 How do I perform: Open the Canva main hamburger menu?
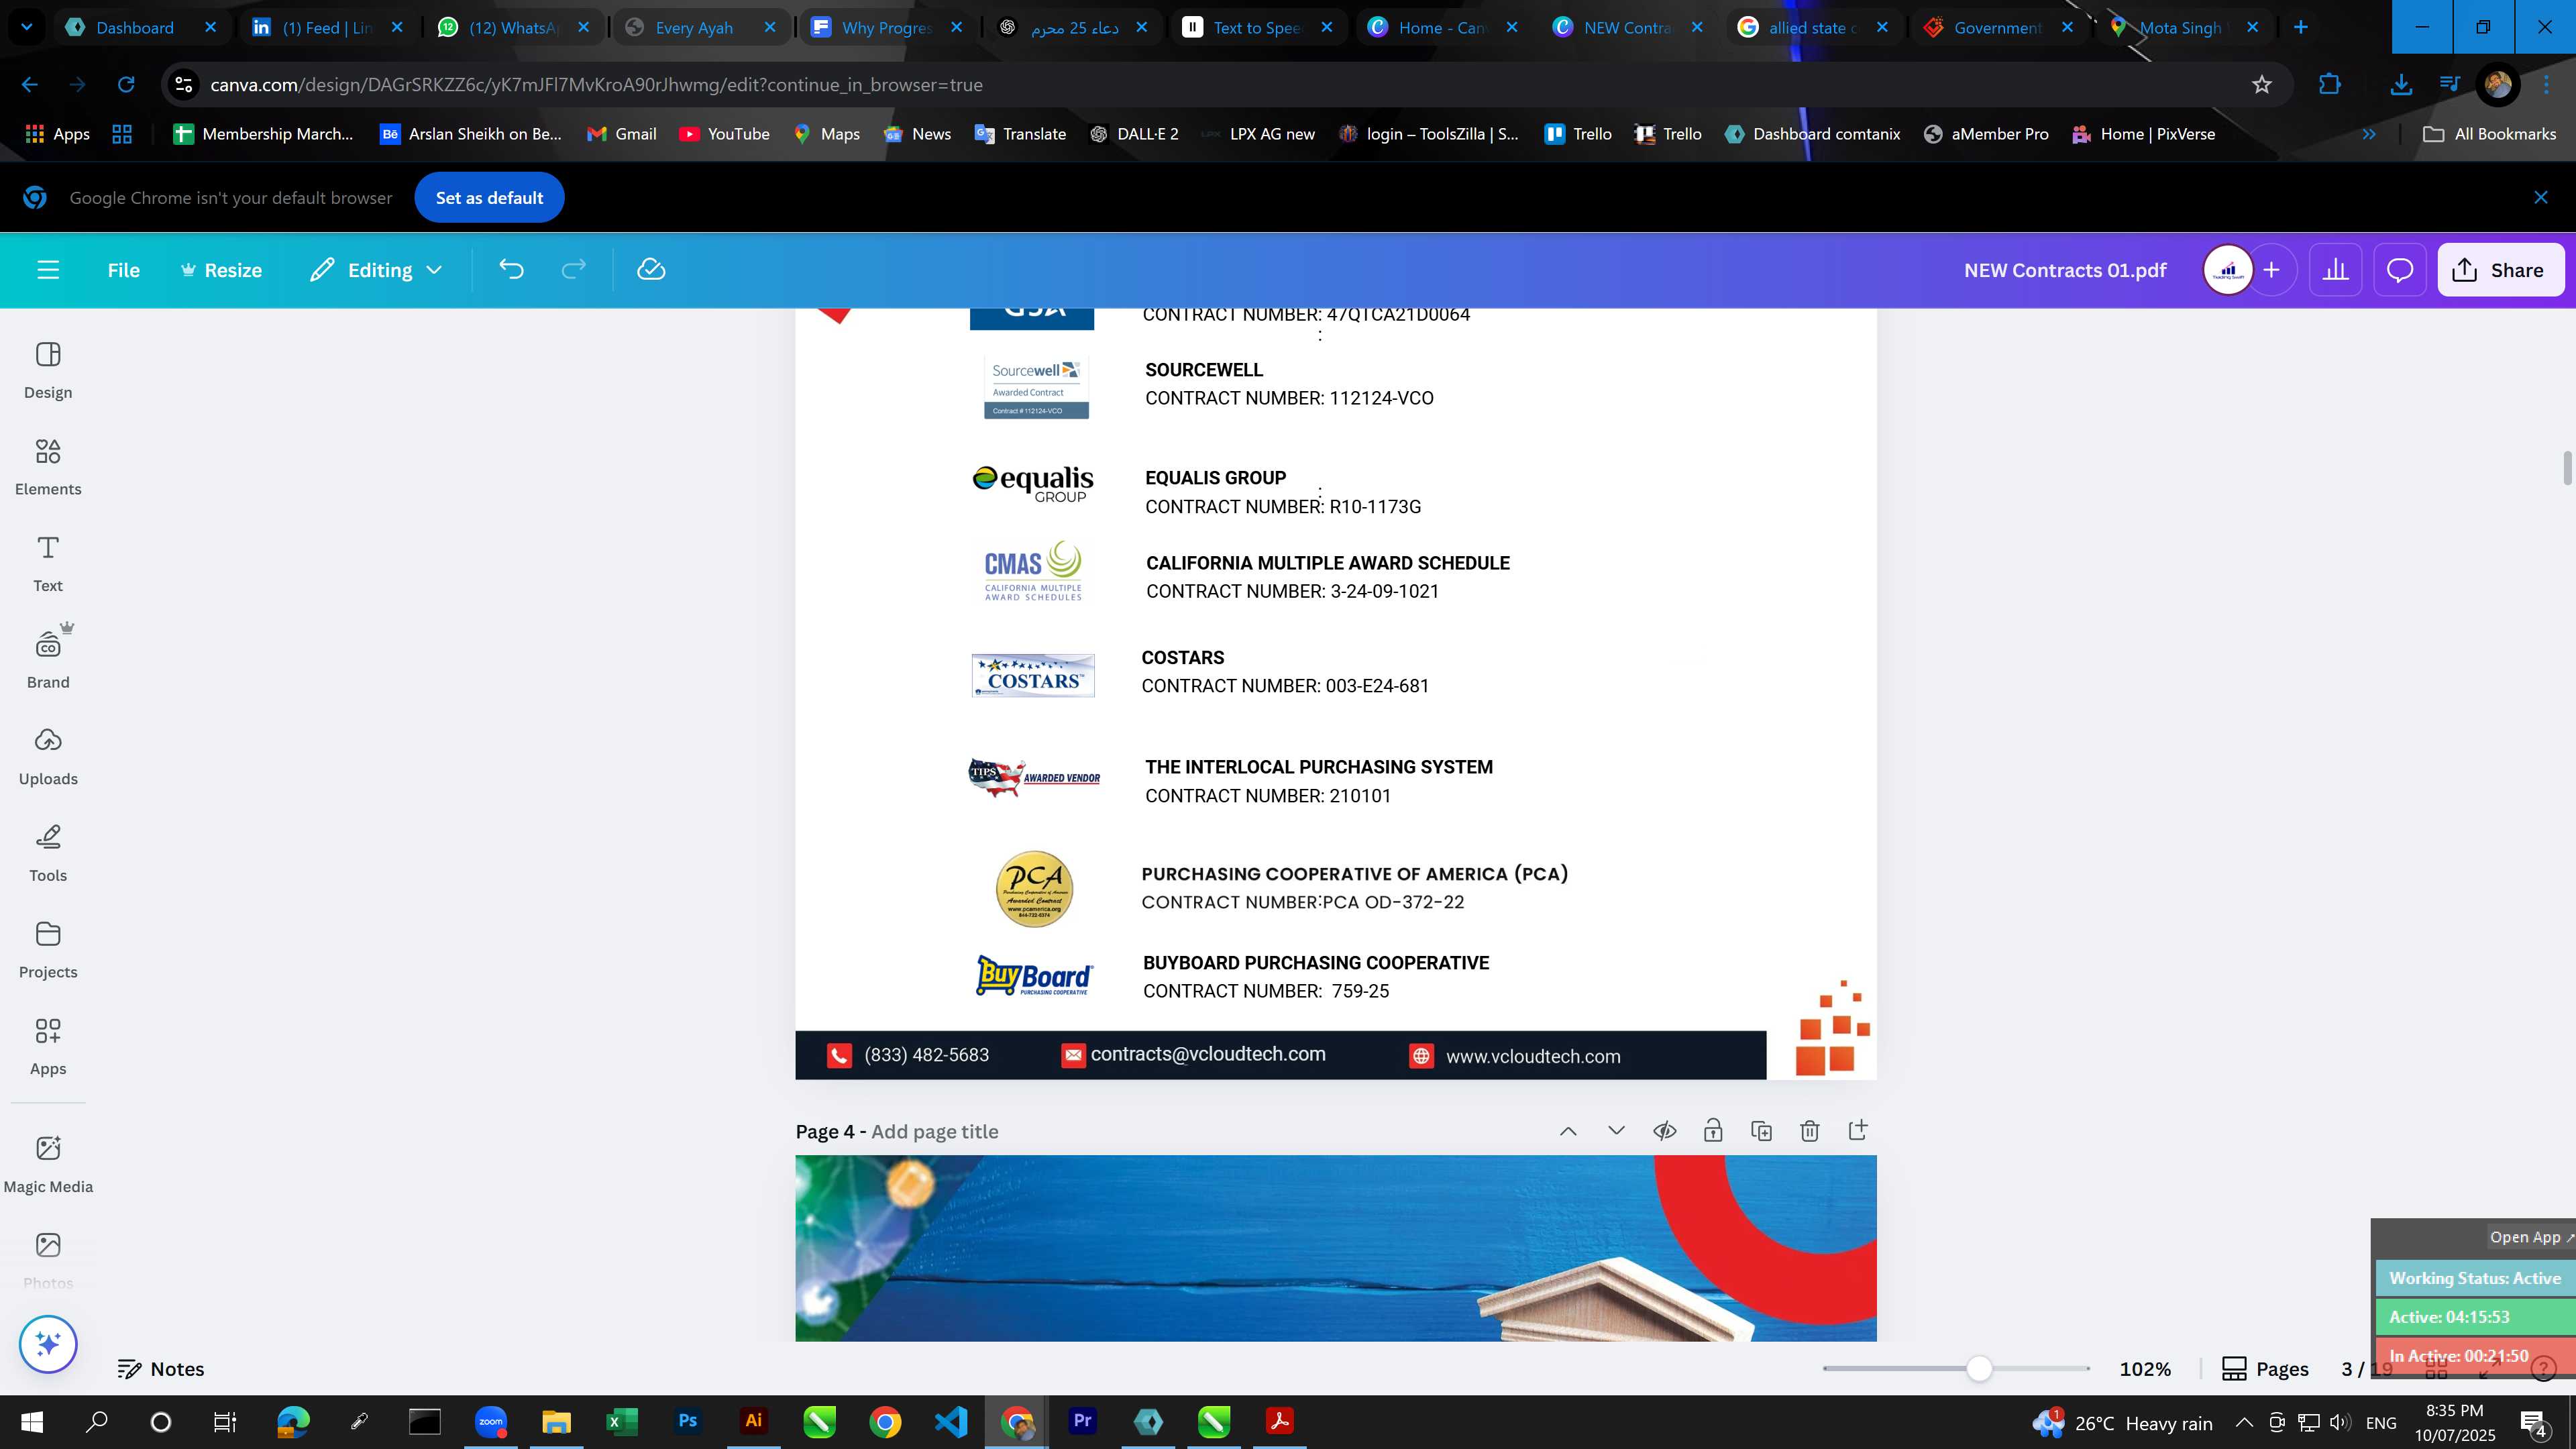tap(48, 270)
